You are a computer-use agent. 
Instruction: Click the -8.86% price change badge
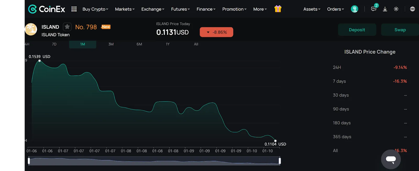[216, 32]
